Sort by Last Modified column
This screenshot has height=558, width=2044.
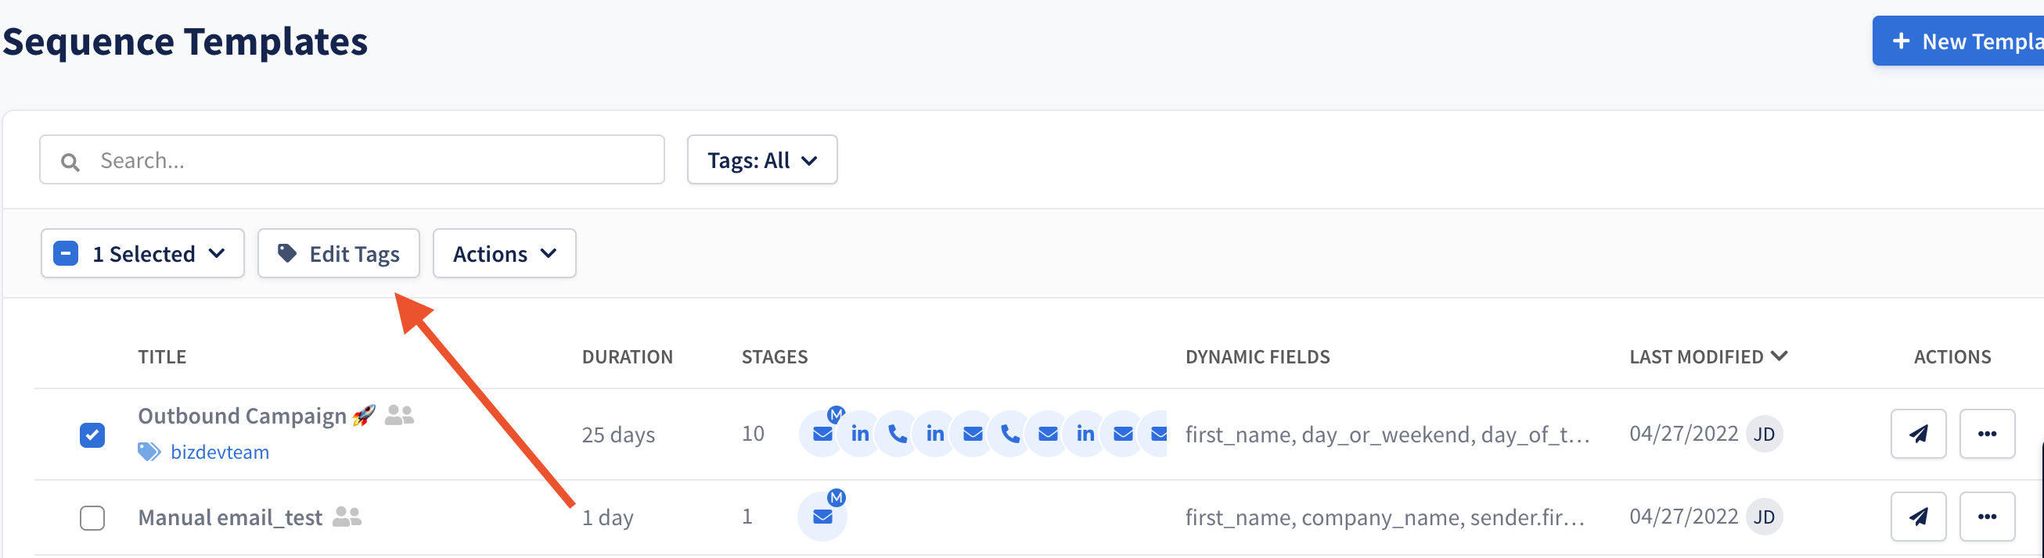[1707, 356]
